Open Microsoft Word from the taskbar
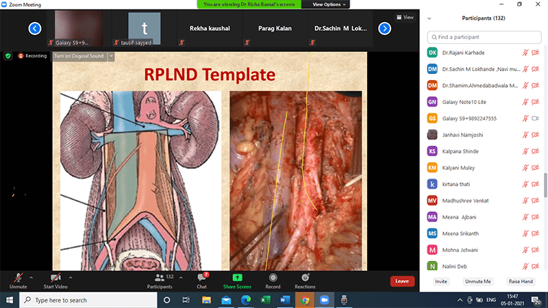 (x=285, y=300)
